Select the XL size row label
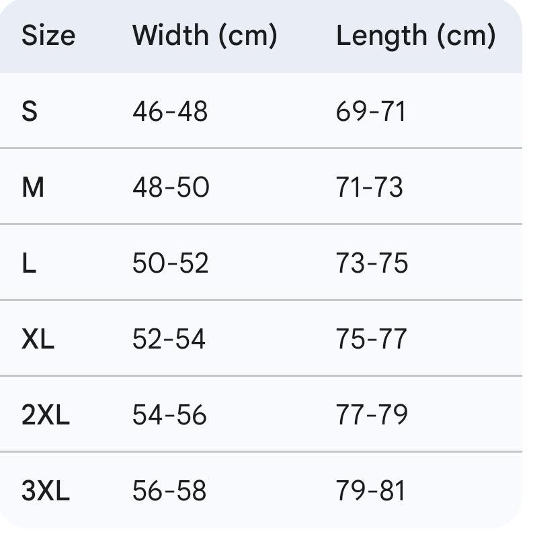The image size is (533, 544). (x=38, y=339)
